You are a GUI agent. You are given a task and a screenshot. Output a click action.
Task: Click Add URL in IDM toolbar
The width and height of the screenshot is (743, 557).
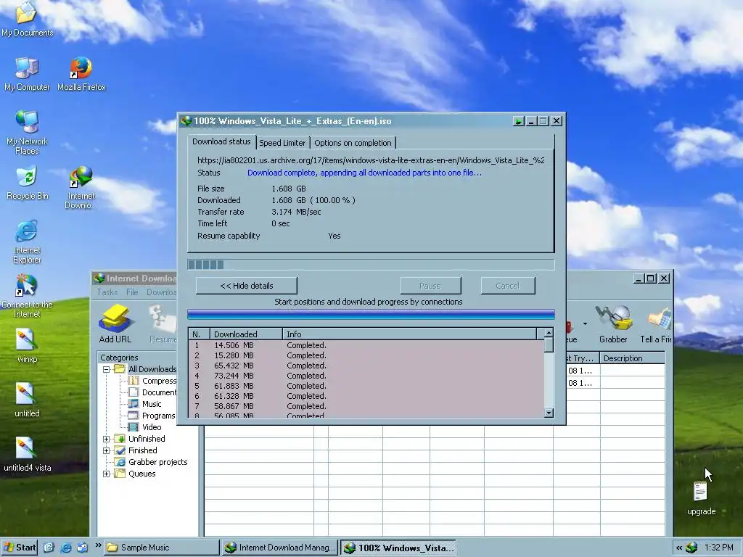(x=115, y=324)
